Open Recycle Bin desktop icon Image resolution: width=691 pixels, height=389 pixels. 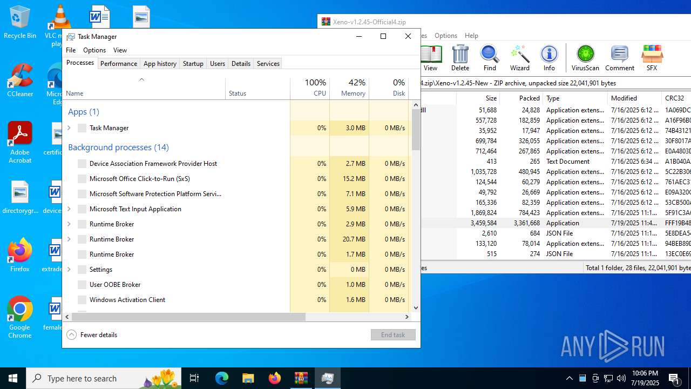coord(20,22)
